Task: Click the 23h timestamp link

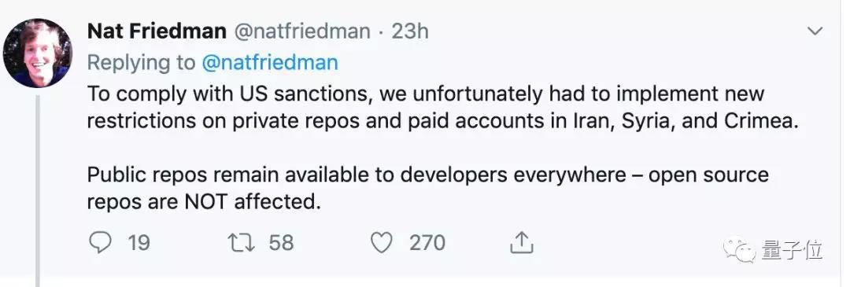Action: [x=410, y=31]
